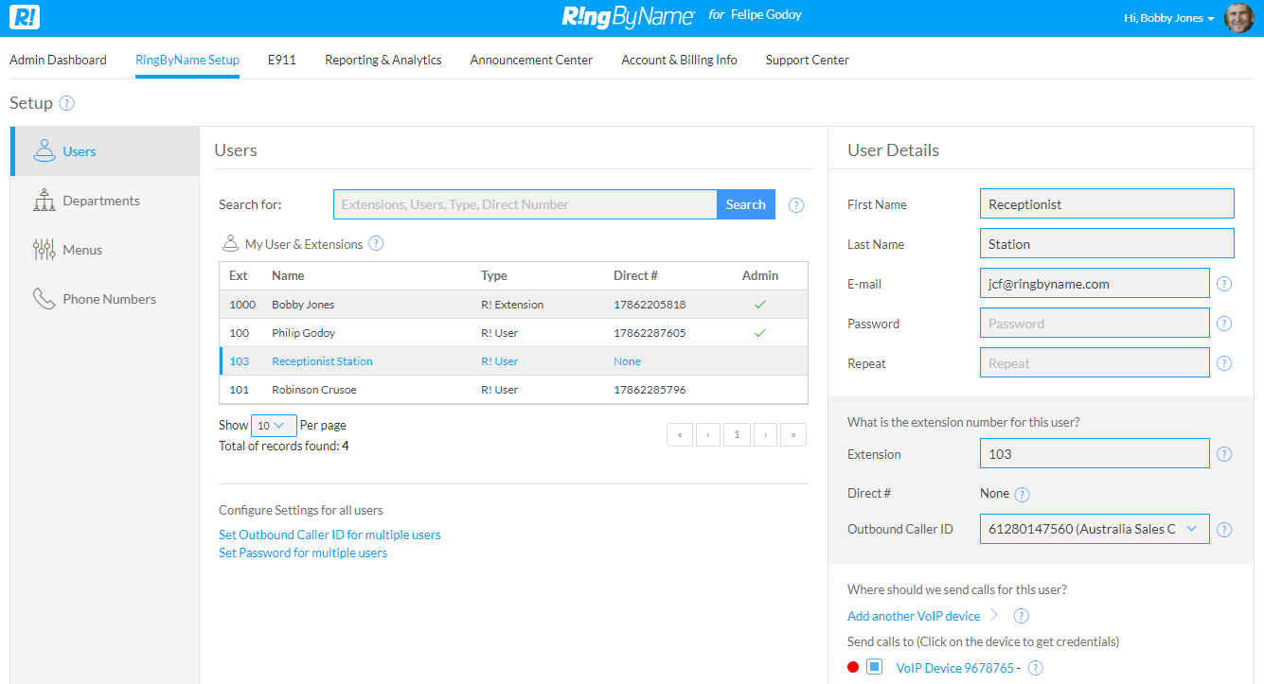Select Phone Numbers in the Setup sidebar

(105, 299)
